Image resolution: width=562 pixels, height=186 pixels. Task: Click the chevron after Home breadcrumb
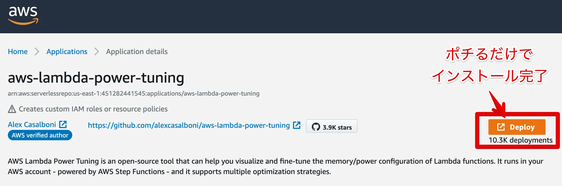click(x=37, y=52)
